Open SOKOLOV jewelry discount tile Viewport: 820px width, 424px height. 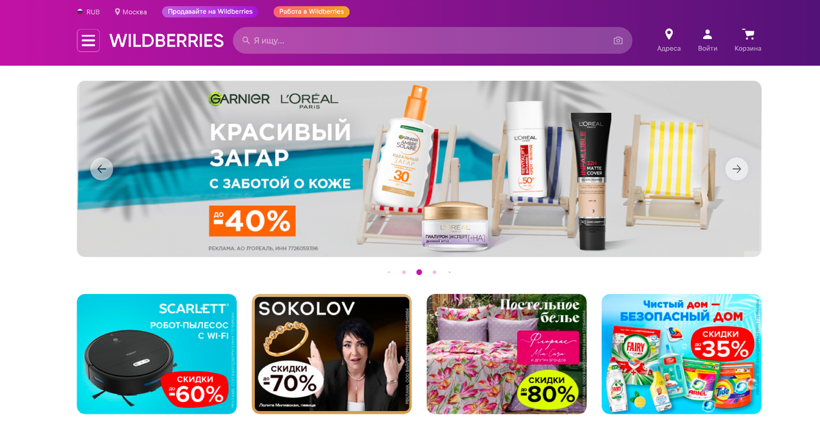click(x=331, y=354)
